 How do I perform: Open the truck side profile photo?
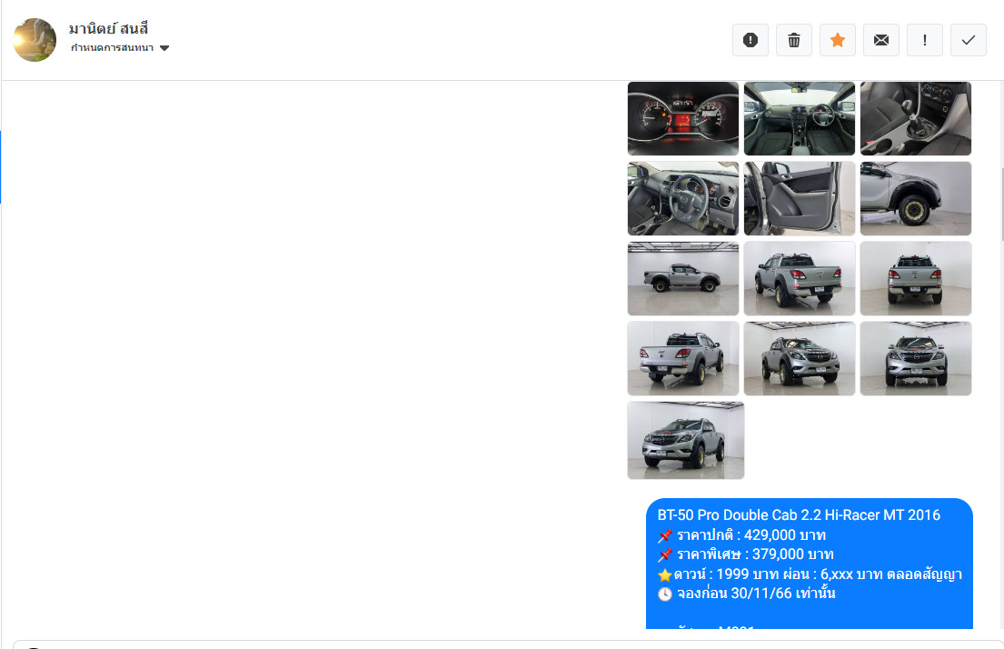683,279
